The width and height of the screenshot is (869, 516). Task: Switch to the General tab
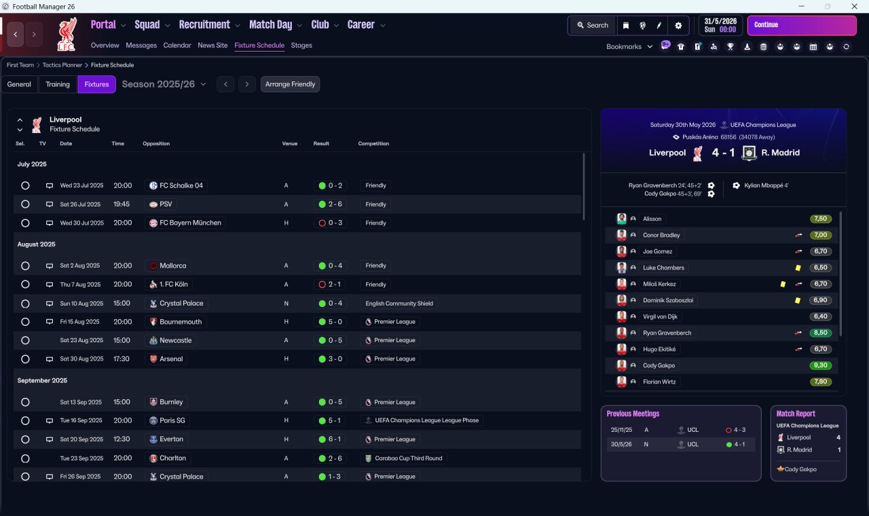click(19, 84)
